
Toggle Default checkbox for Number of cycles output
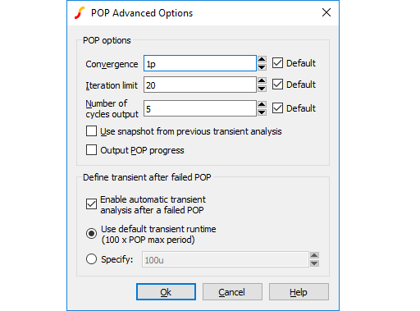pyautogui.click(x=277, y=108)
